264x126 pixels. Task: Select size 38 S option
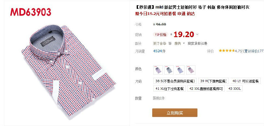point(175,81)
